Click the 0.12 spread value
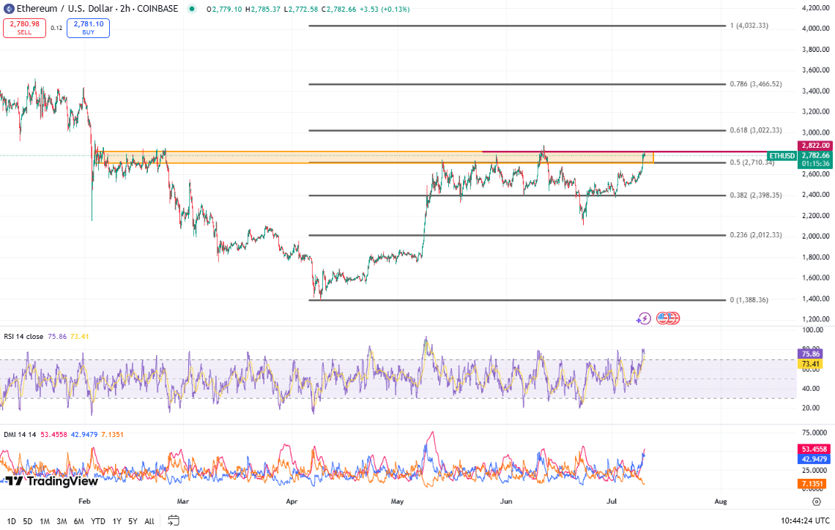Screen dimensions: 835x530 click(x=56, y=28)
